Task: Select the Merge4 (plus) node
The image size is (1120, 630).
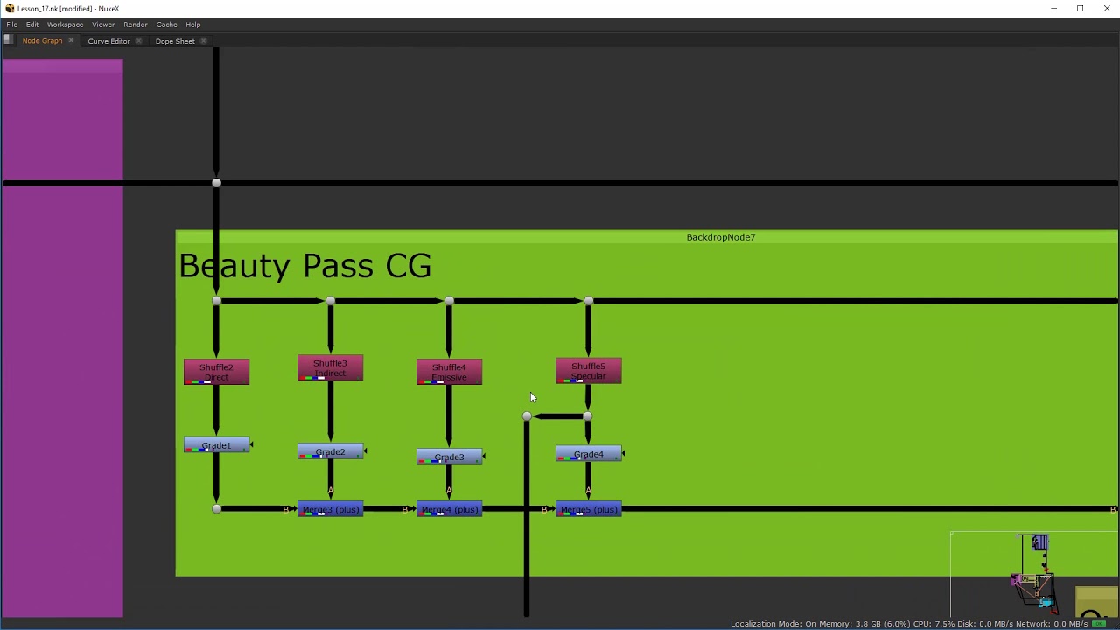Action: click(x=449, y=509)
